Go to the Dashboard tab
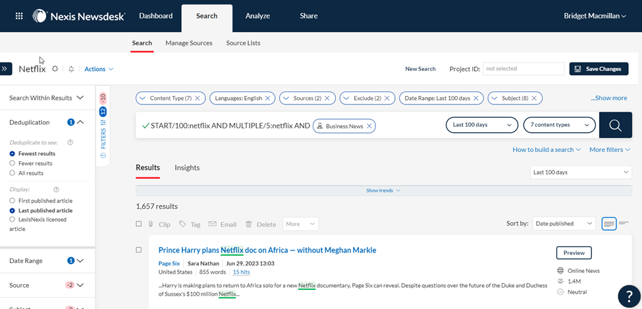Viewport: 642px width, 309px height. click(x=156, y=16)
